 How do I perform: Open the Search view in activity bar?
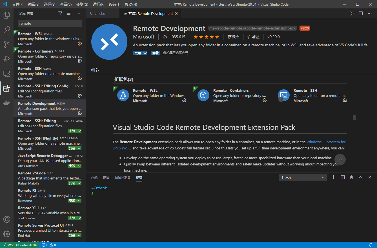(x=7, y=30)
